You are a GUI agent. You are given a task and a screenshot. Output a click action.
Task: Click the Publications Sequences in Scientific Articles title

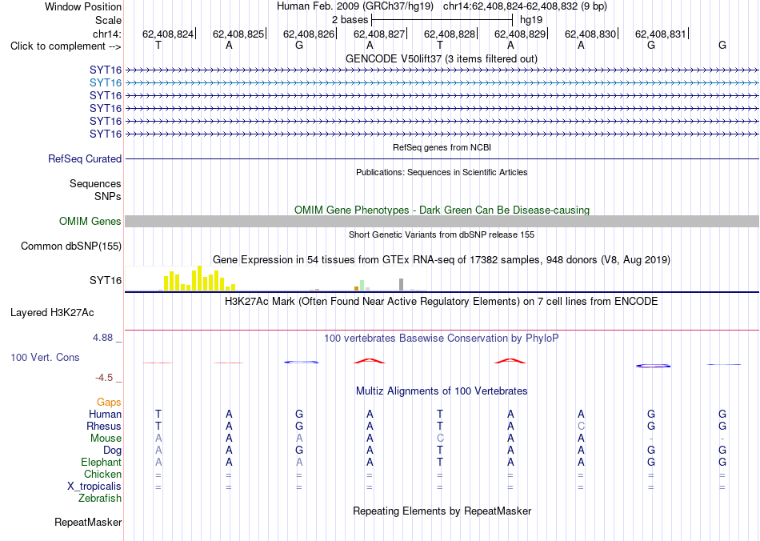(442, 172)
